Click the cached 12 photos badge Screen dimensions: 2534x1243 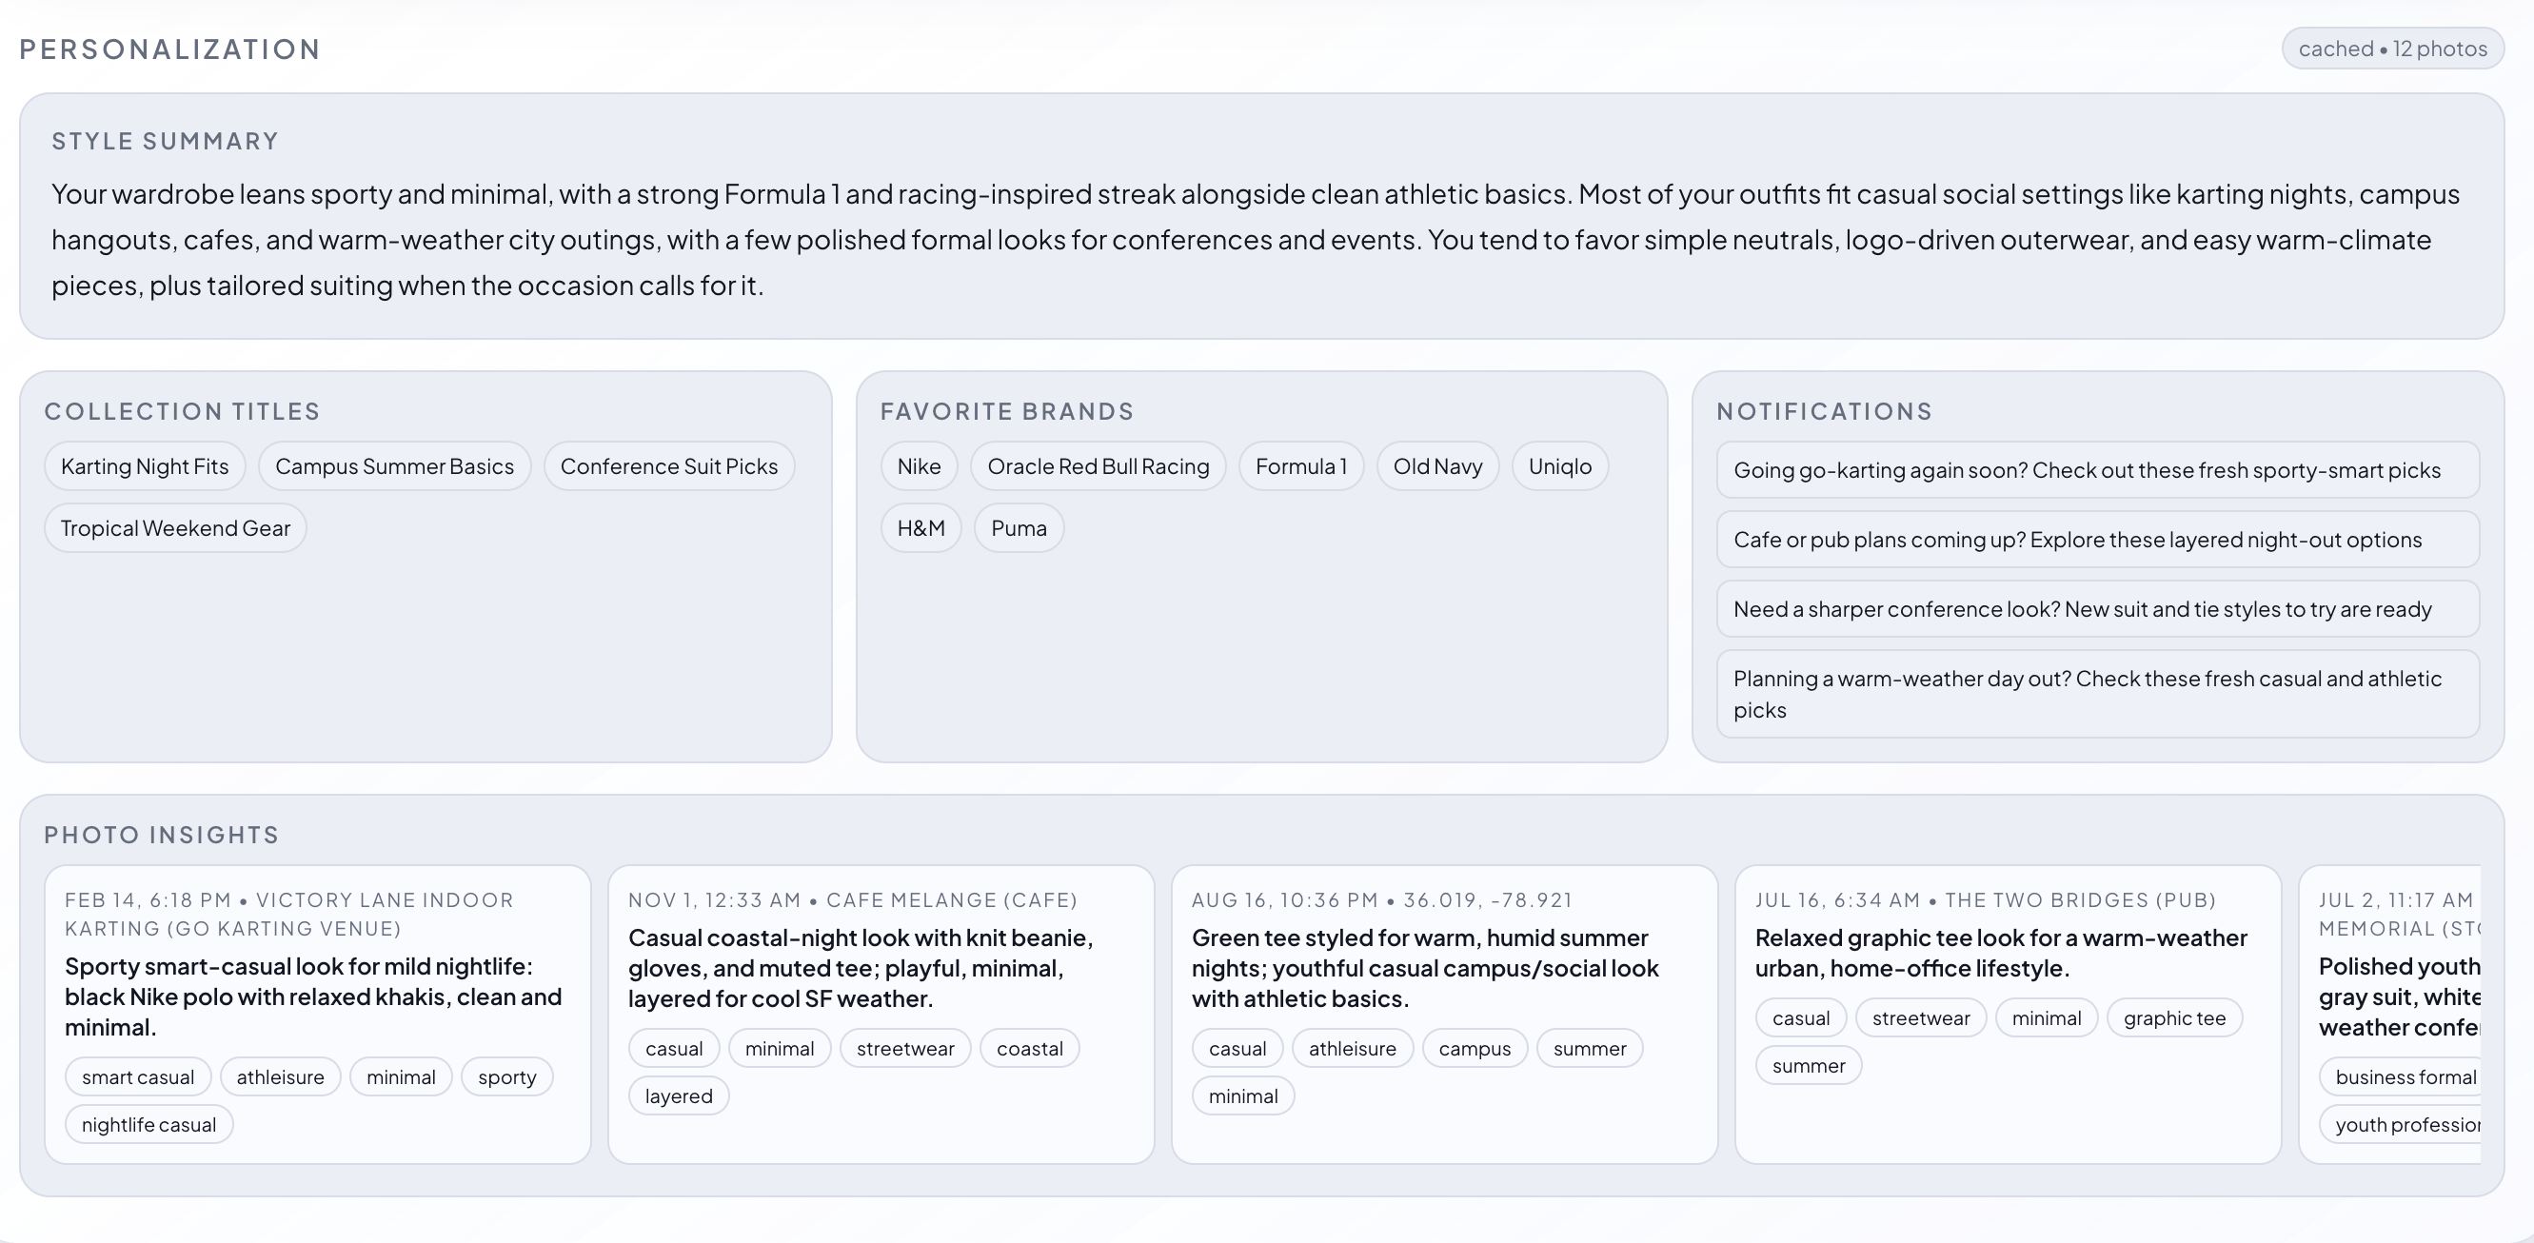click(2391, 49)
